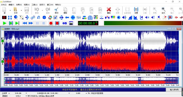Toggle bottom red channel green checkbox
This screenshot has height=97, width=183.
2,61
